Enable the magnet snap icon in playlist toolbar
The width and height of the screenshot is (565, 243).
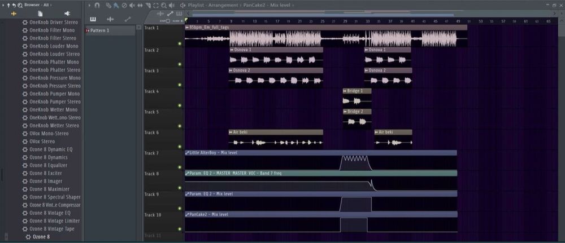click(x=97, y=6)
